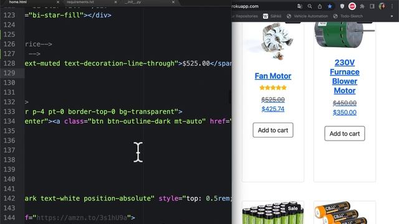
Task: Switch to the requirements.txt editor tab
Action: tap(80, 2)
